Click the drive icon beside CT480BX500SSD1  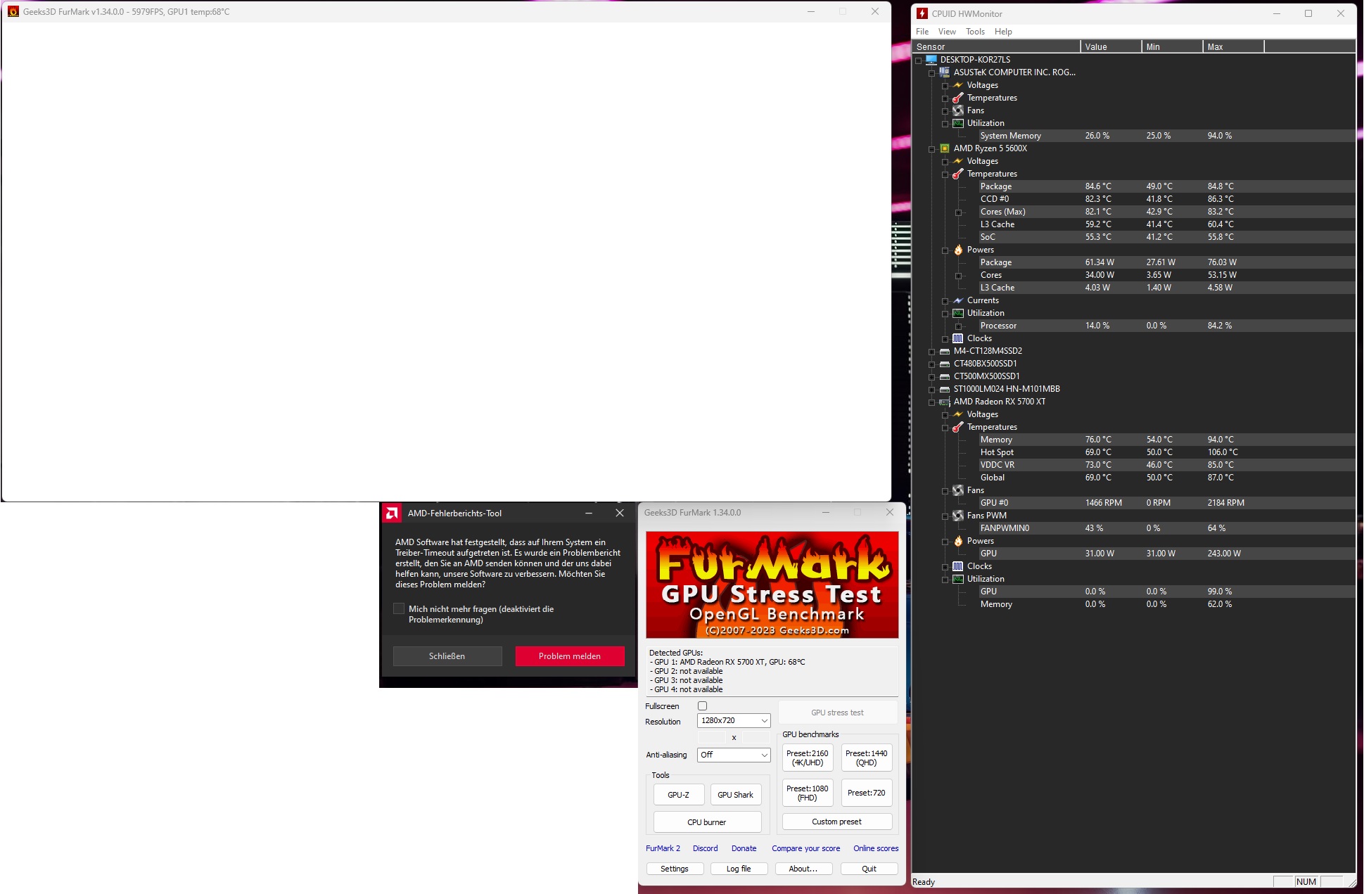944,364
